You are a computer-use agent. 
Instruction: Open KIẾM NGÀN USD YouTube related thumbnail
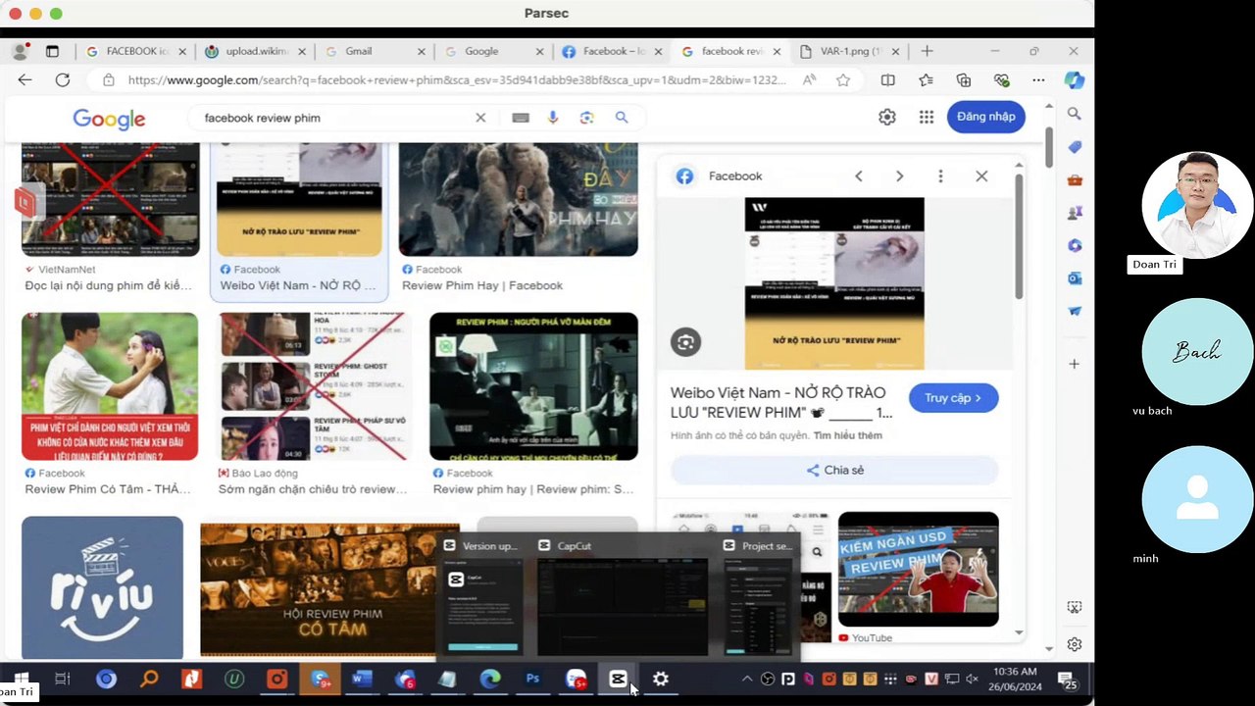(918, 569)
